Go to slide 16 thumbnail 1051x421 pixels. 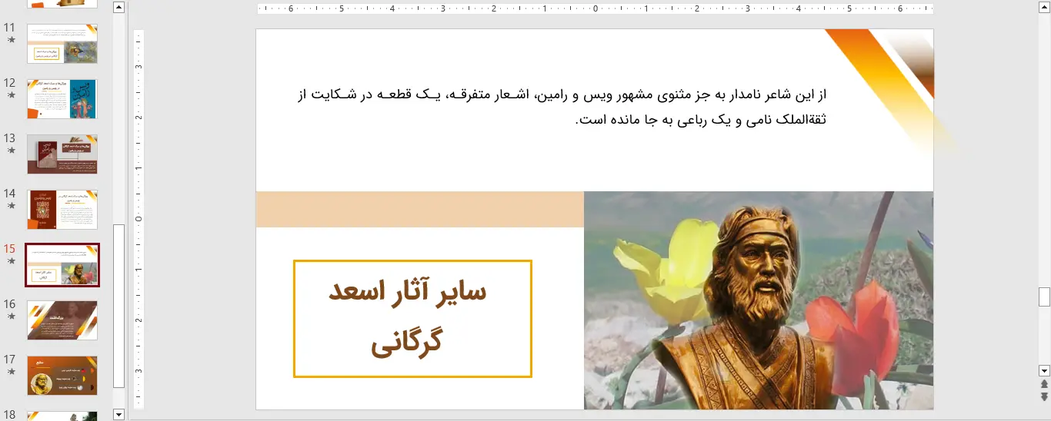62,320
